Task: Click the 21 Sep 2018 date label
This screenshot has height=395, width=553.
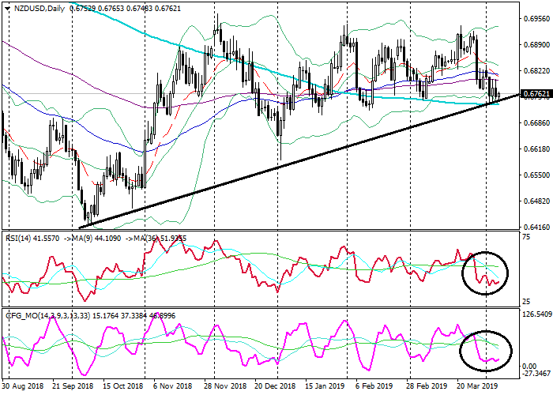Action: [x=73, y=387]
